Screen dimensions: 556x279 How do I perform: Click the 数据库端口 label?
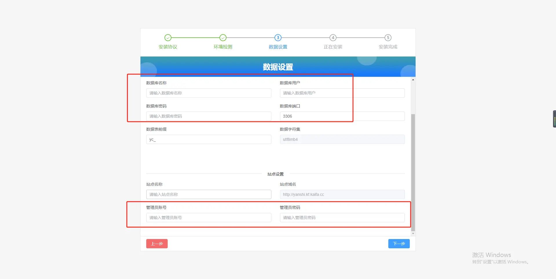(x=290, y=106)
